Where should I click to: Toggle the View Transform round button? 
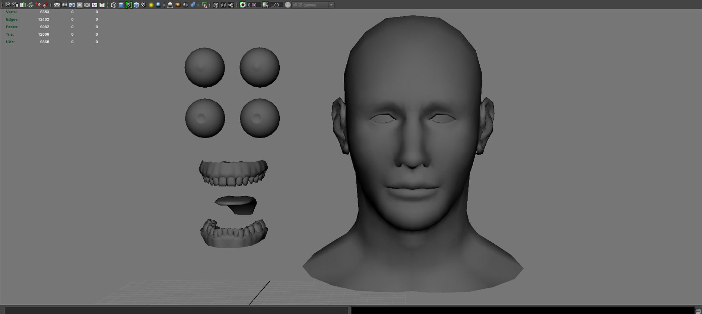288,5
